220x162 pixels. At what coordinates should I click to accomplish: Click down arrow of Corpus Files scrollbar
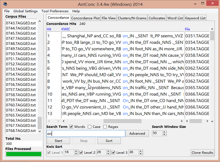coord(40,131)
